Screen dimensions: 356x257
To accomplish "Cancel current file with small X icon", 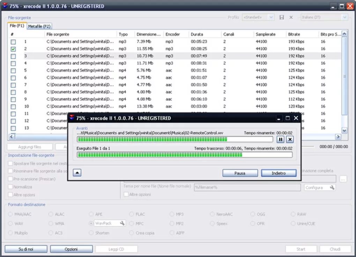I will point(290,139).
